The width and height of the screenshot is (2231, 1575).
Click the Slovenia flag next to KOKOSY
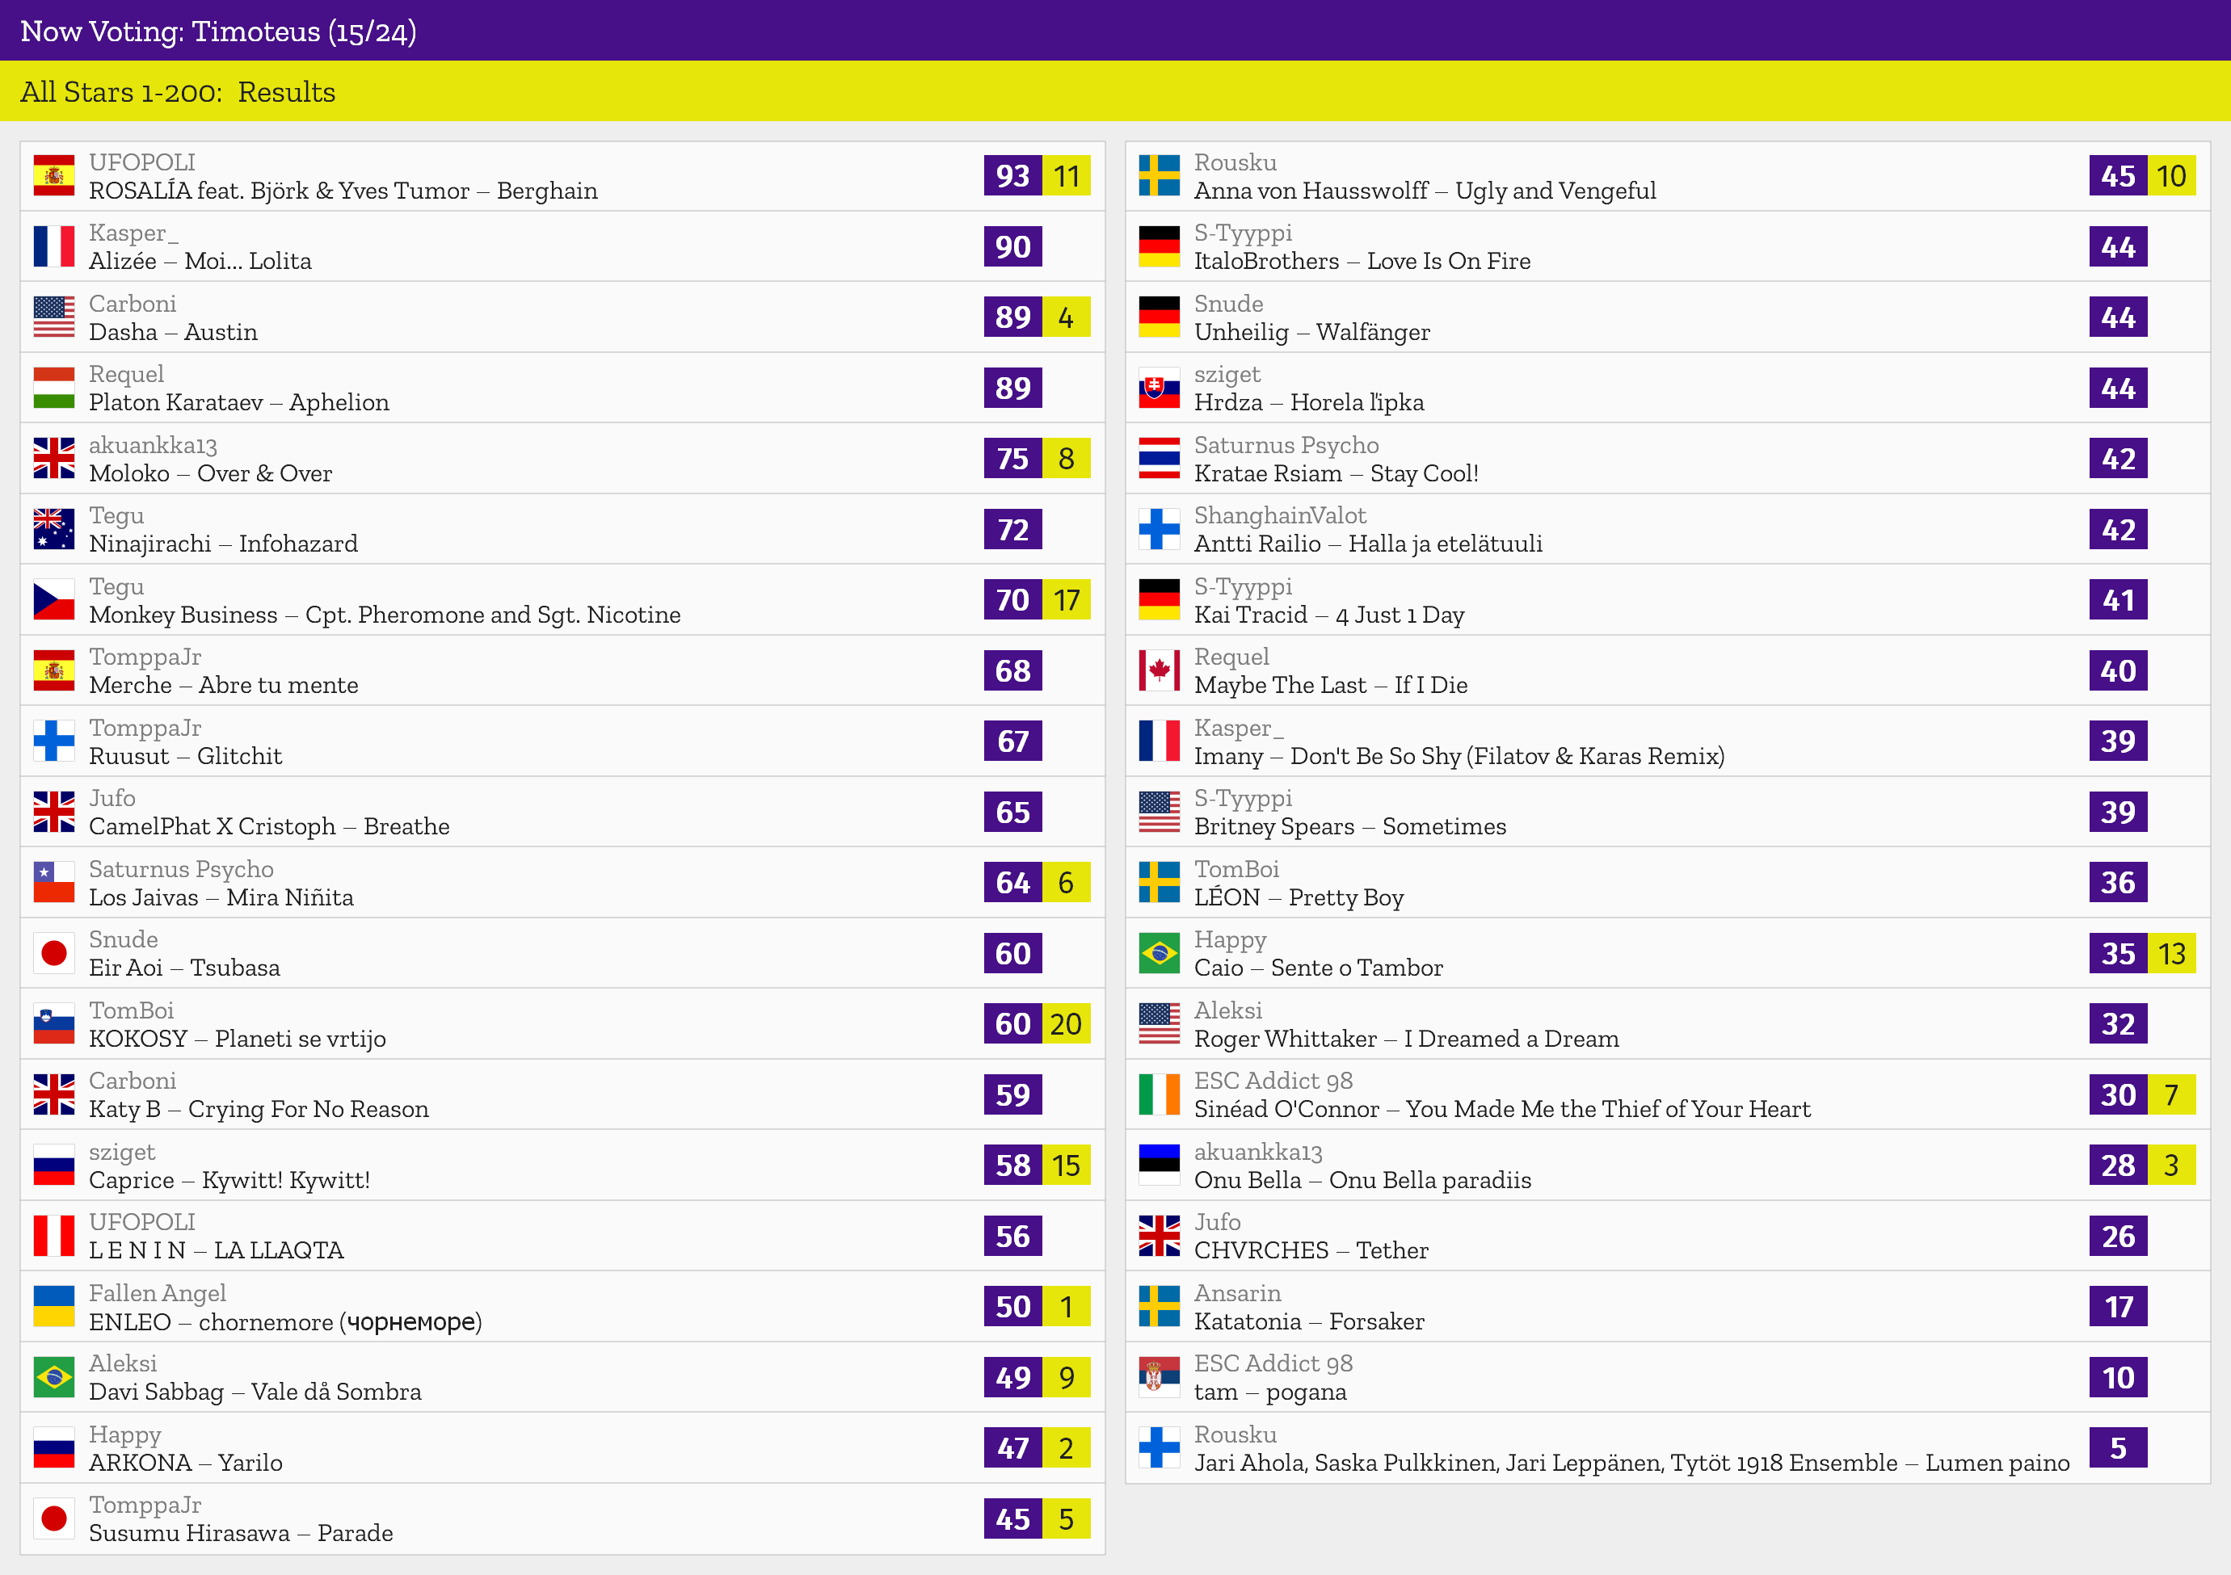click(53, 1023)
